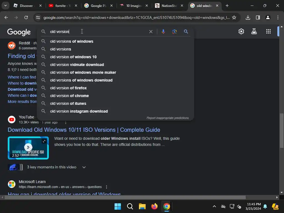
Task: Open the clock and date in taskbar
Action: point(254,206)
